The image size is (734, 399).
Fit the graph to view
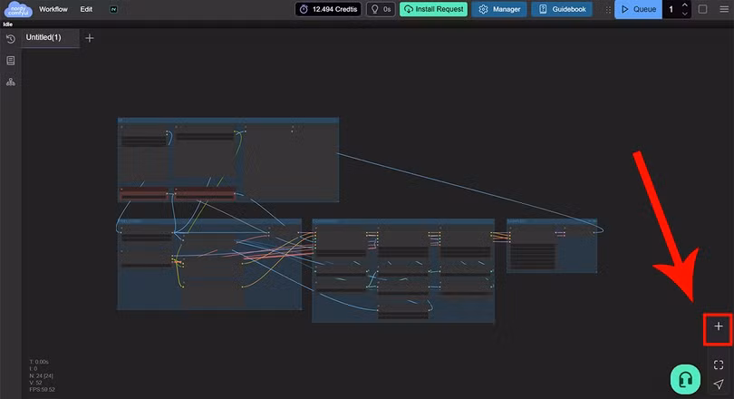coord(718,365)
